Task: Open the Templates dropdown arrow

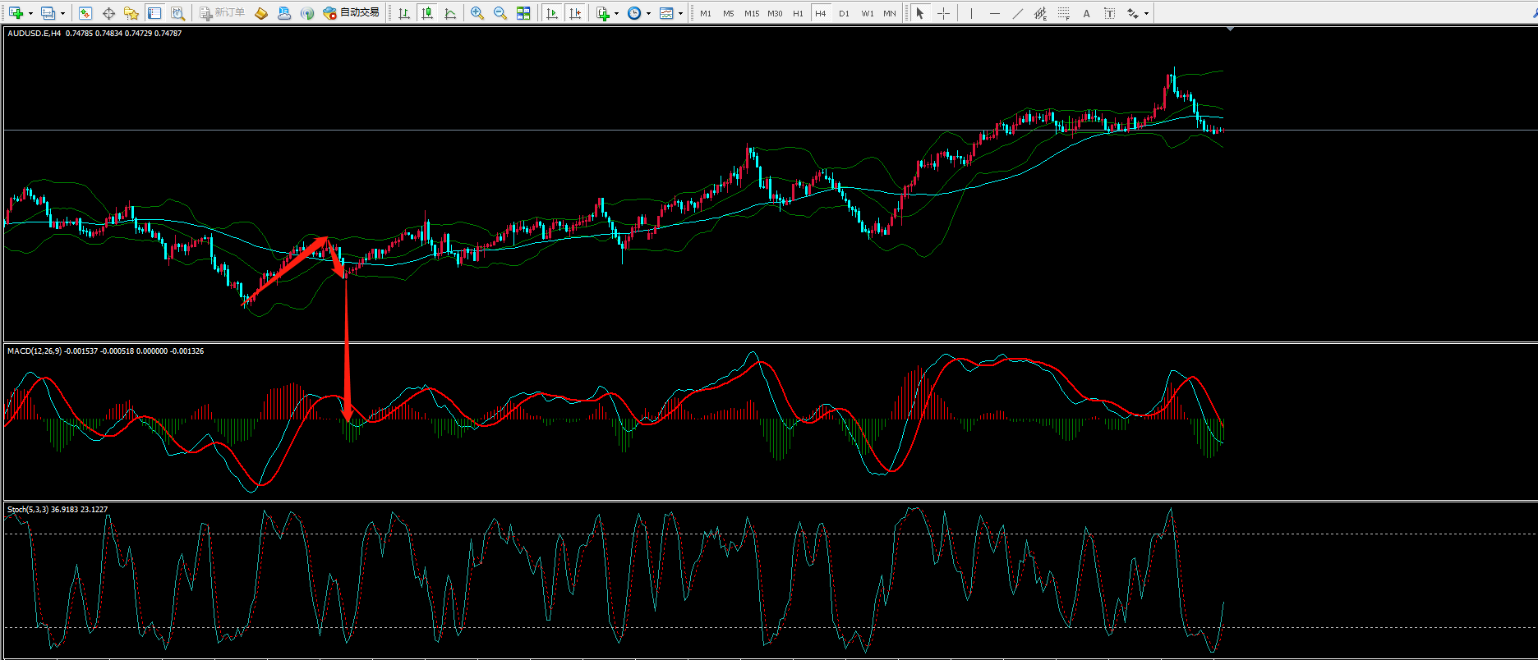Action: 680,13
